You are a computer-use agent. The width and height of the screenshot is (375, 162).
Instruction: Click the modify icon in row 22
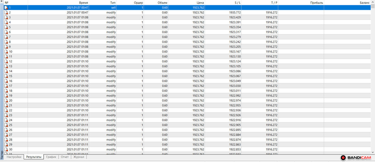[6, 110]
